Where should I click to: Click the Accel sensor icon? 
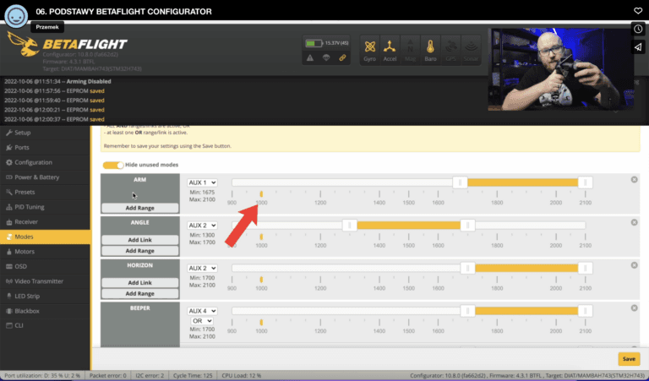[x=390, y=50]
